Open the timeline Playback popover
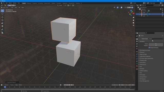 tap(7, 85)
